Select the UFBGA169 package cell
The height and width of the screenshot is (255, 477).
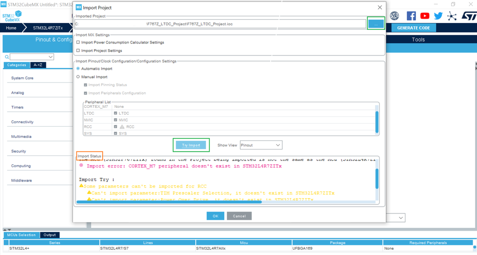337,248
